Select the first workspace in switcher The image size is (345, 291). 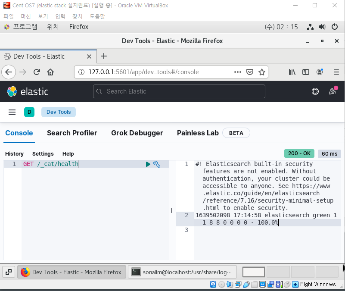tap(253, 272)
